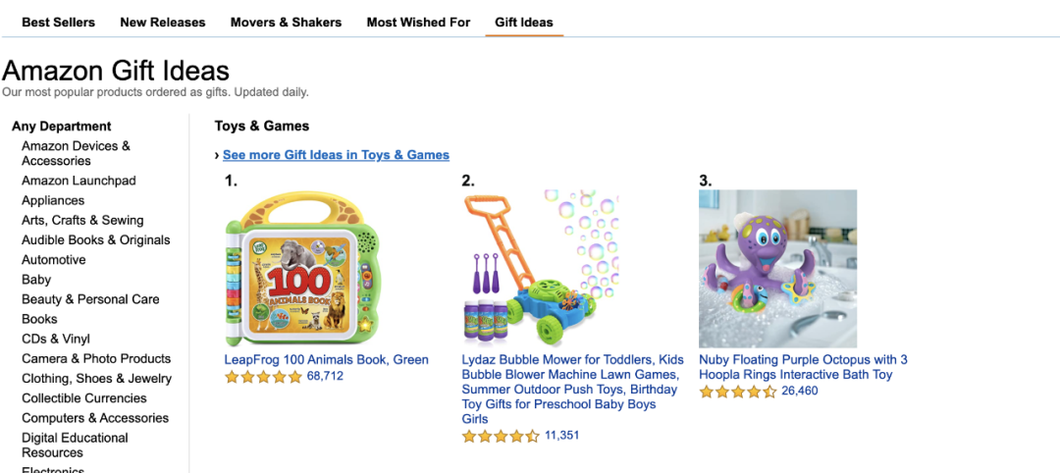
Task: Choose Beauty & Personal Care department
Action: tap(90, 299)
